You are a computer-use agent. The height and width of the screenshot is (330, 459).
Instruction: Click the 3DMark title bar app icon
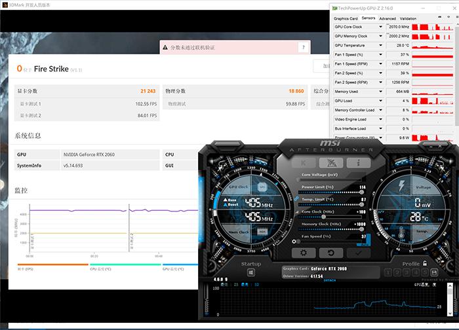[5, 5]
